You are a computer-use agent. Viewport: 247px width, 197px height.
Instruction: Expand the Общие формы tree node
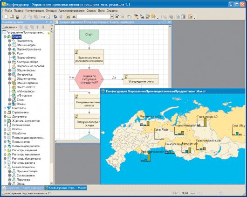click(10, 70)
